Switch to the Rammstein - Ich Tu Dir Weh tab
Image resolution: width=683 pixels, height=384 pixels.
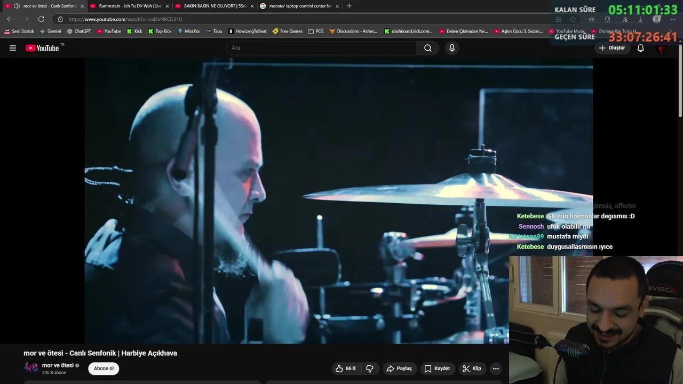coord(129,6)
